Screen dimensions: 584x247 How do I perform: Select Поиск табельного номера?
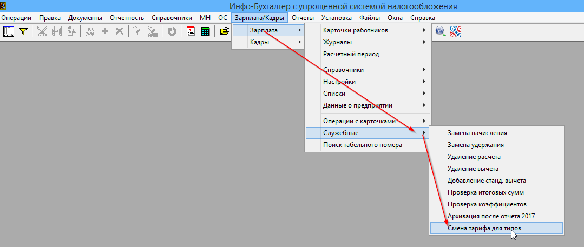tap(368, 145)
